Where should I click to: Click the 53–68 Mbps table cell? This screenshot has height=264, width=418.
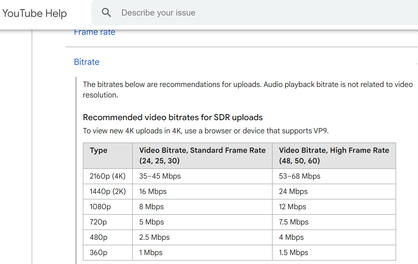[x=300, y=176]
